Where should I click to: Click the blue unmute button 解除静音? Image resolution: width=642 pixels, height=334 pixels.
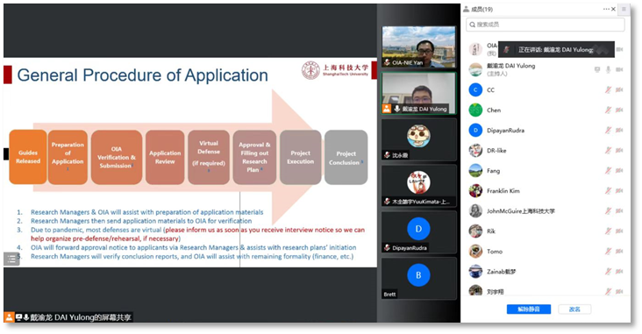coord(529,309)
